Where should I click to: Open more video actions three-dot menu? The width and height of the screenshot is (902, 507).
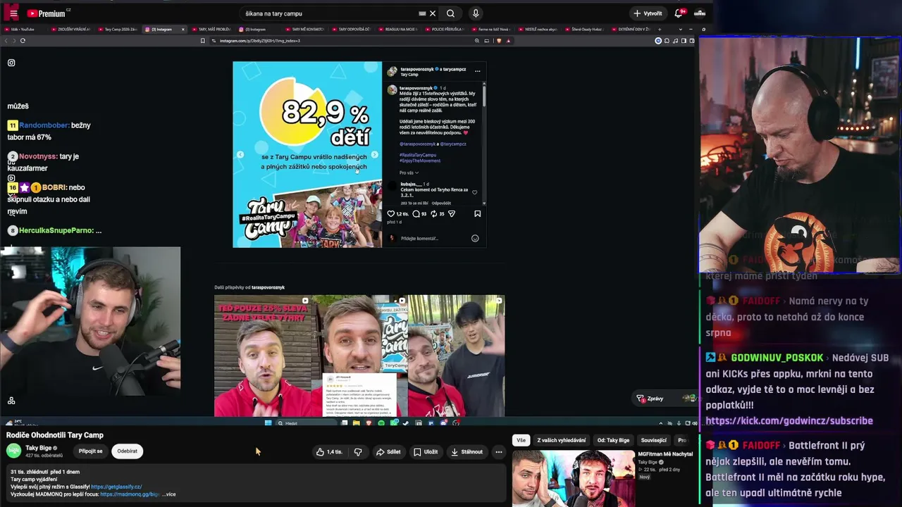click(x=499, y=452)
